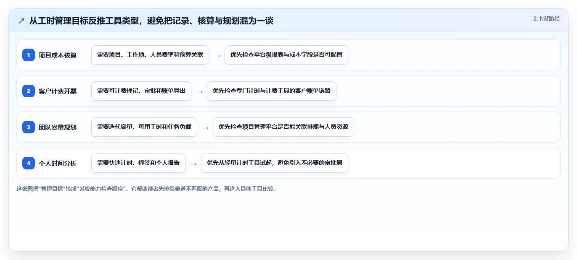Select the box 优先检查专门计时与计费工具的客户账单链路
Screen dimensions: 577x260
pos(272,91)
